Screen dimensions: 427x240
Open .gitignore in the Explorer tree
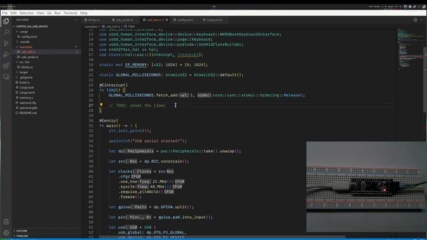pos(26,77)
